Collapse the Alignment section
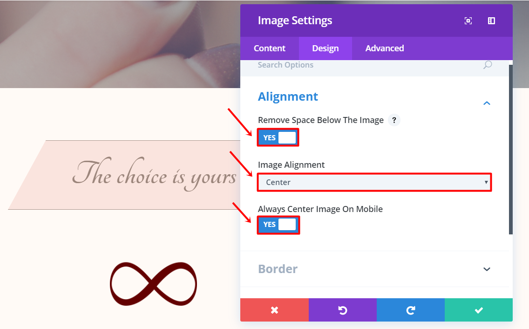The image size is (529, 329). (487, 103)
